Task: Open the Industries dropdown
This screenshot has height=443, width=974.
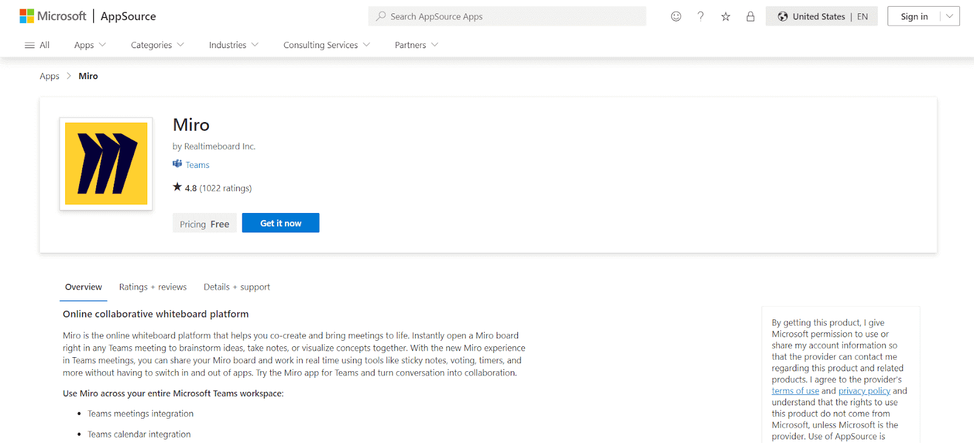Action: point(234,45)
